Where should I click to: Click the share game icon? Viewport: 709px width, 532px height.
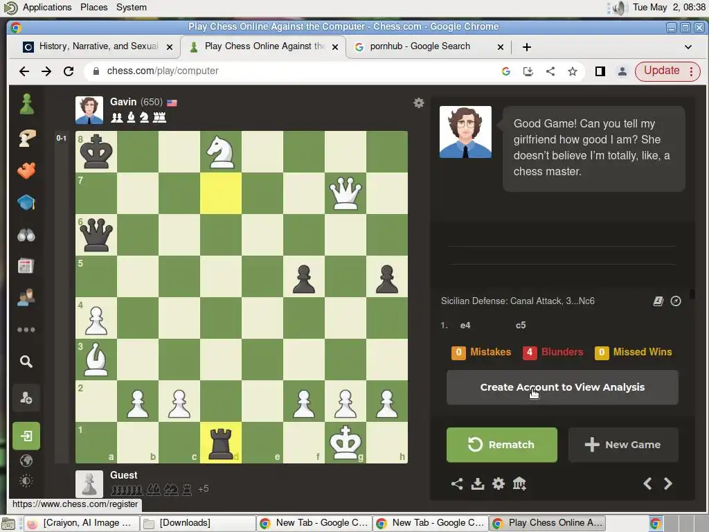457,484
